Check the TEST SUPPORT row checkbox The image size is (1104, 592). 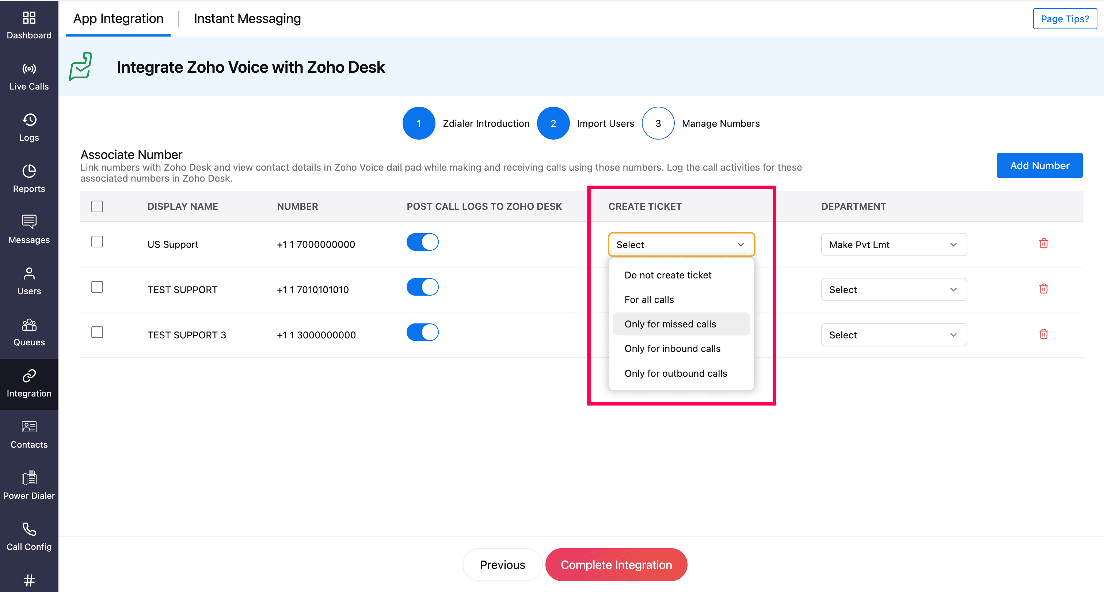click(97, 287)
